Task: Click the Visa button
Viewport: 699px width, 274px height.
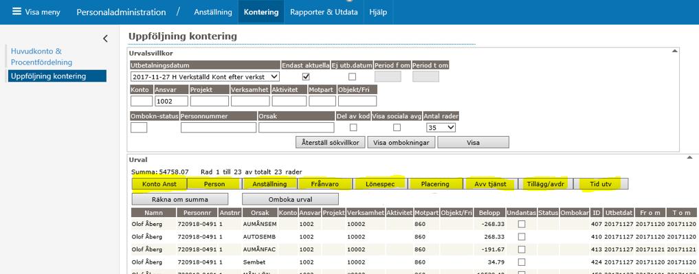Action: [473, 143]
